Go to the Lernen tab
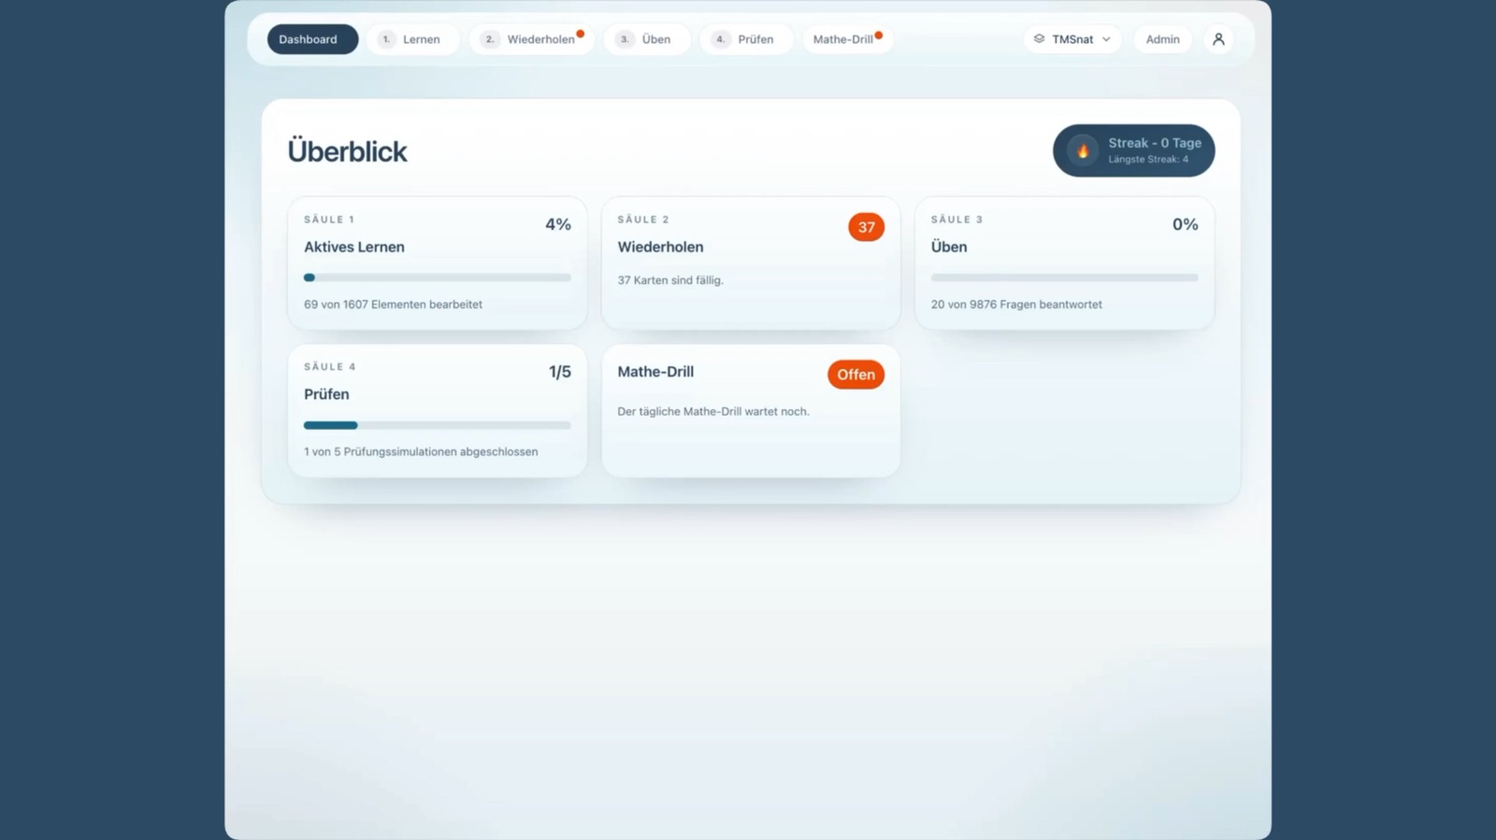 412,39
